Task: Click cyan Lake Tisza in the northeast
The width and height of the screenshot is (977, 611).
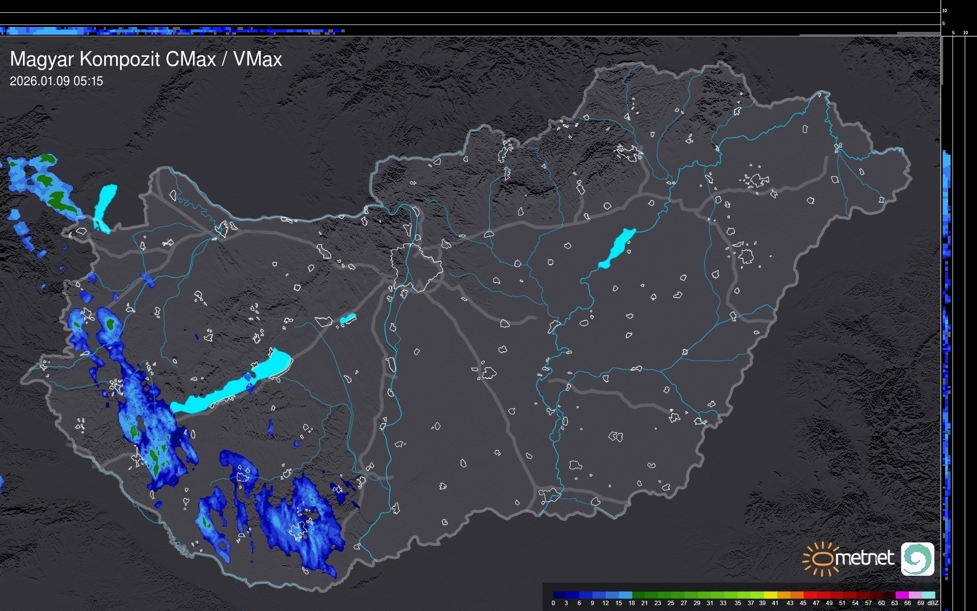Action: pos(618,247)
